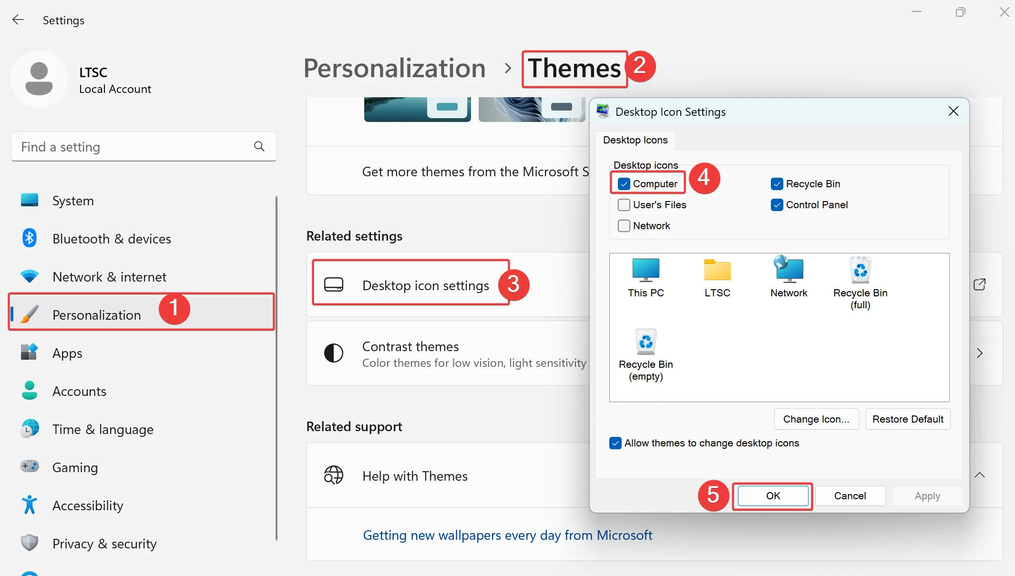The image size is (1015, 576).
Task: Open Bluetooth & devices settings
Action: pos(112,239)
